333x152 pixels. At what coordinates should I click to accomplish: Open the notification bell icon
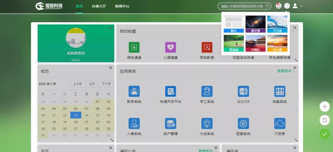278,6
